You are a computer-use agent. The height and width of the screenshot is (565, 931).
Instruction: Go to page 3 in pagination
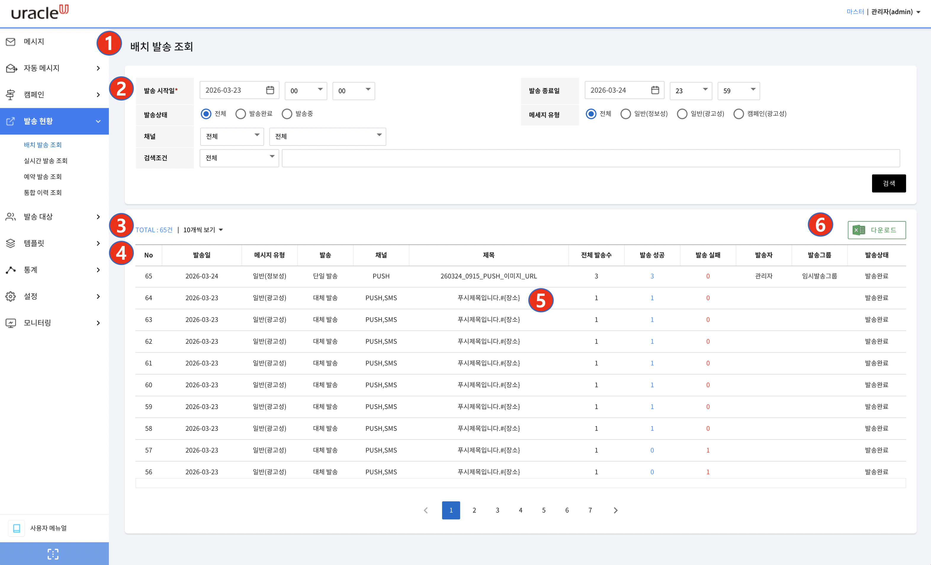[x=497, y=510]
